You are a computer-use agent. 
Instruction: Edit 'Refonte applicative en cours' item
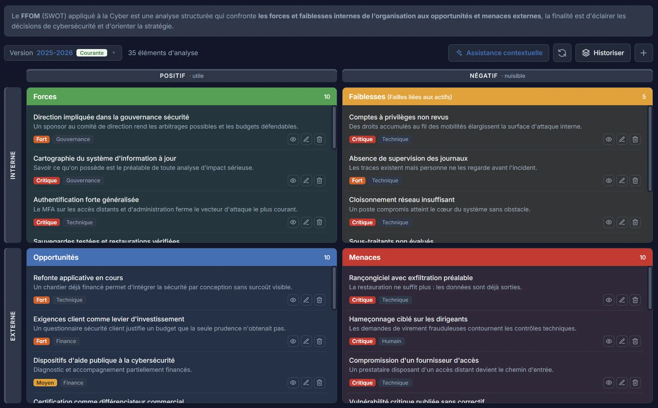click(x=306, y=300)
